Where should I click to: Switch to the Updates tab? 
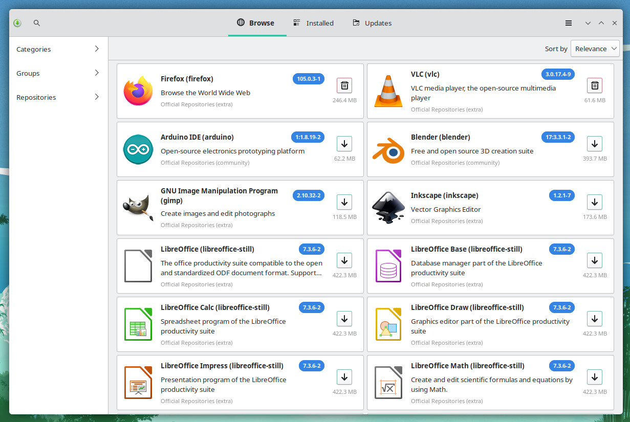pos(372,23)
